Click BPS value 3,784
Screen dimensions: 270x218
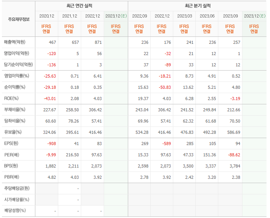(235, 166)
